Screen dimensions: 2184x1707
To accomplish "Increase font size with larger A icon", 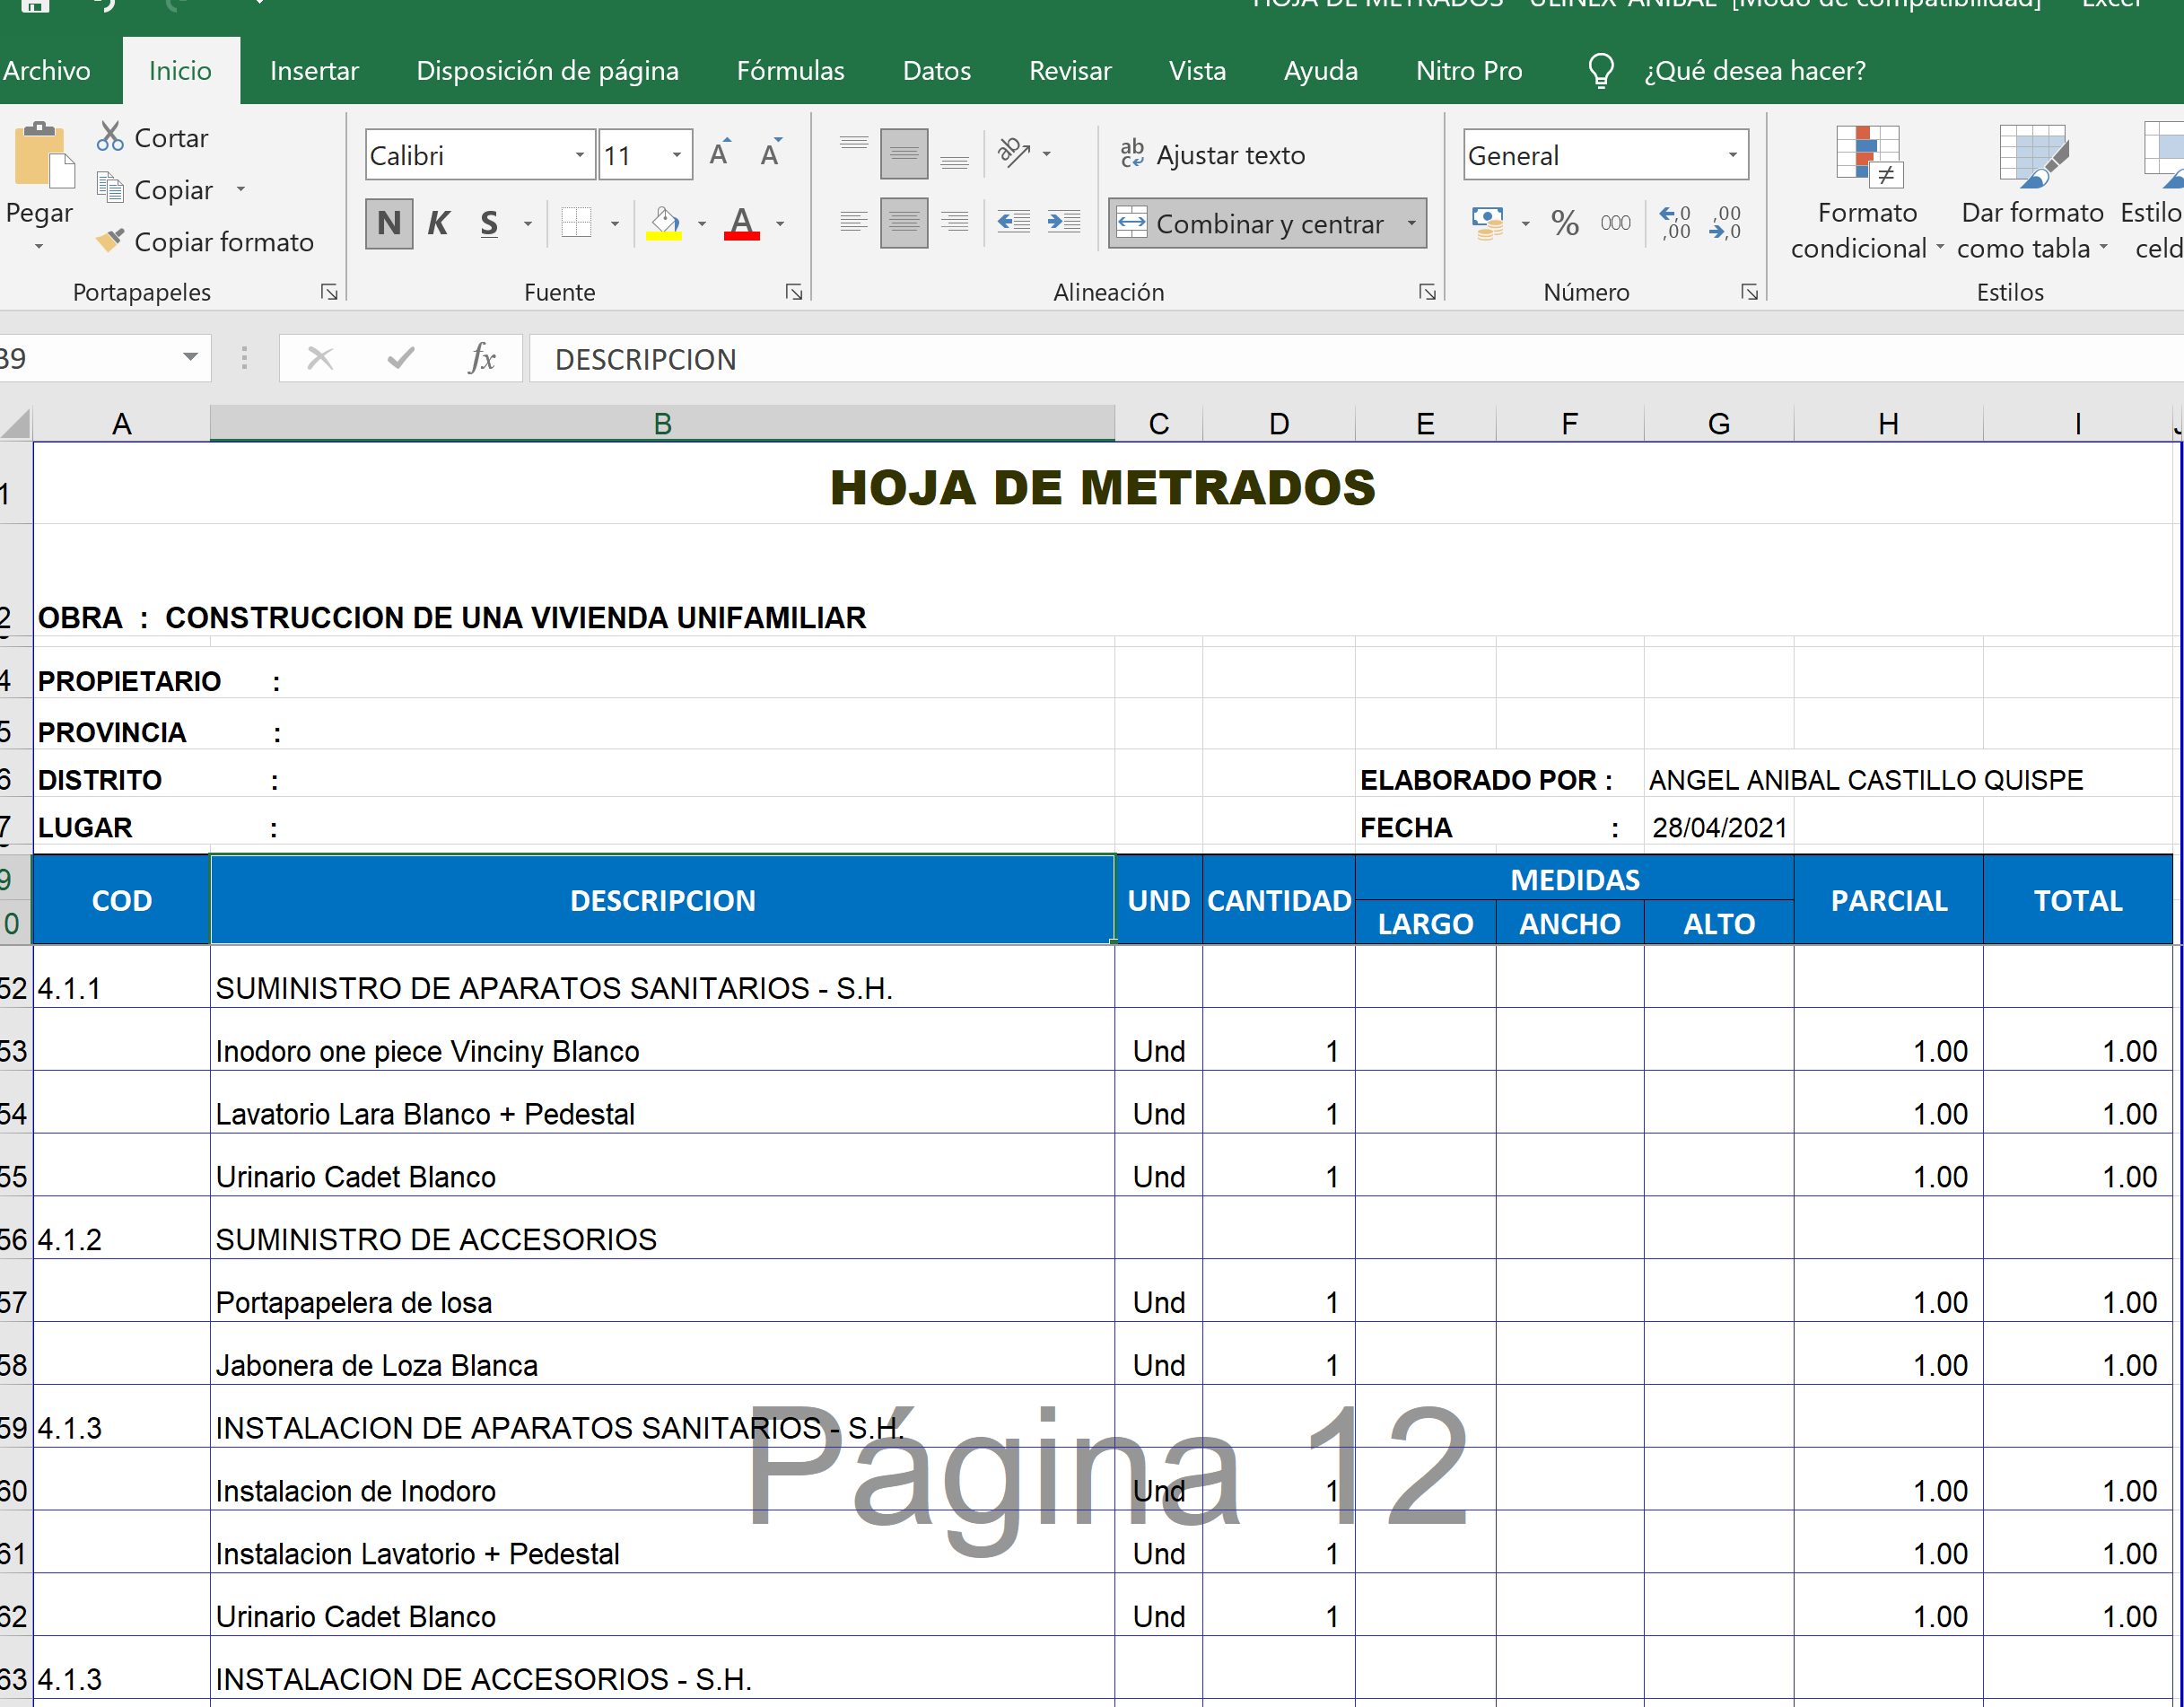I will coord(720,154).
